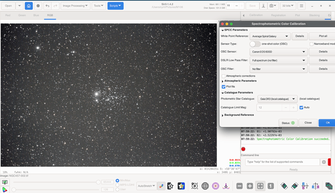Viewport: 335px width, 193px height.
Task: Open the 32 bits depth dropdown
Action: click(288, 6)
